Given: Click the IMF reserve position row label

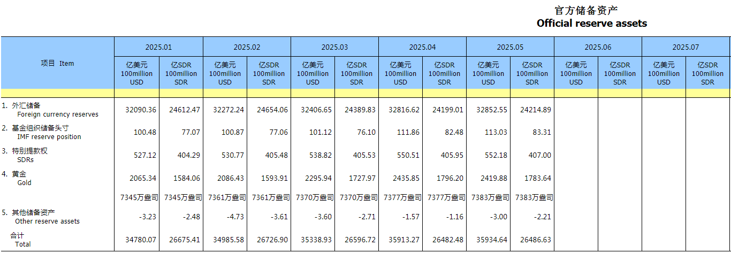Looking at the screenshot, I should tap(49, 136).
